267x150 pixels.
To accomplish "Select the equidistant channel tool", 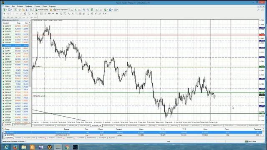I will point(25,13).
